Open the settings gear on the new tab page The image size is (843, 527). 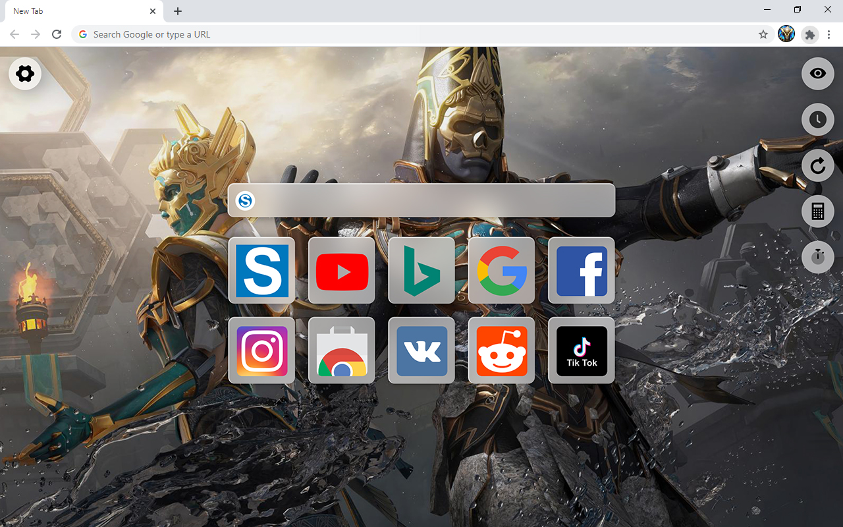click(25, 73)
